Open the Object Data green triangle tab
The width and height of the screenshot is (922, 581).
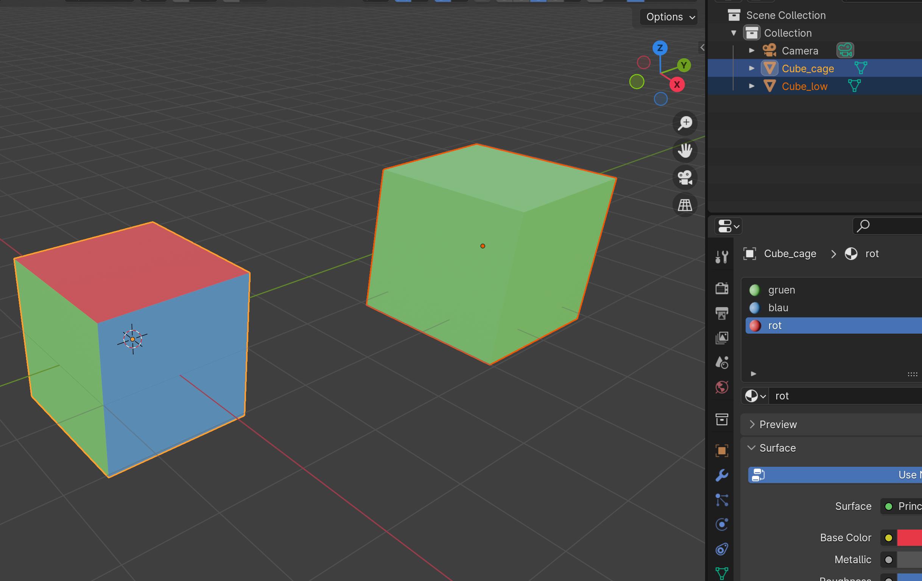pos(722,573)
